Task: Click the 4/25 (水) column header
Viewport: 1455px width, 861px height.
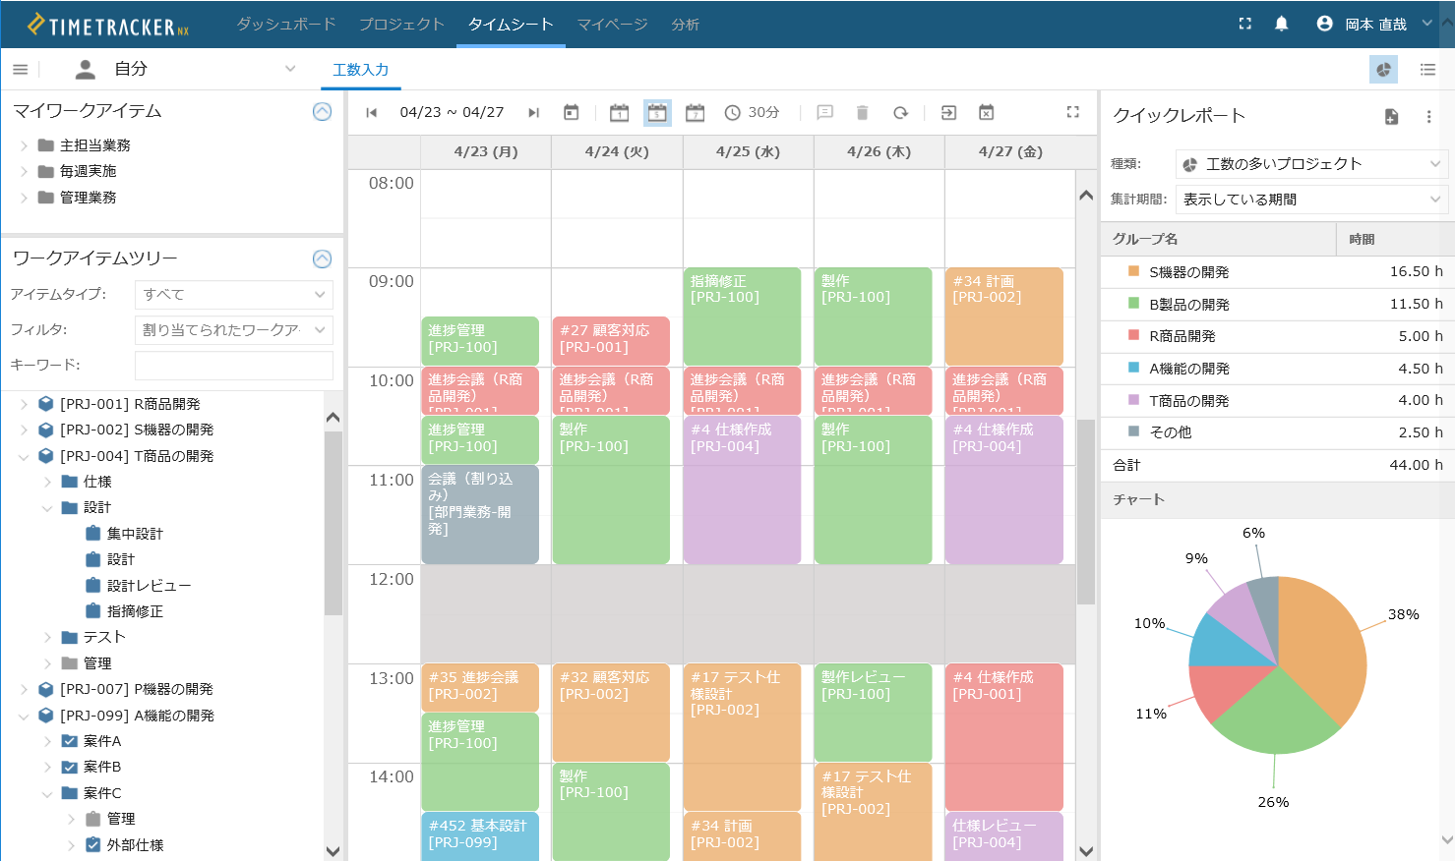Action: point(748,152)
